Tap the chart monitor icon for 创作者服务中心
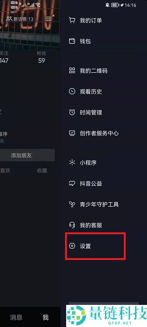Viewport: 147px width, 327px height. [x=72, y=133]
